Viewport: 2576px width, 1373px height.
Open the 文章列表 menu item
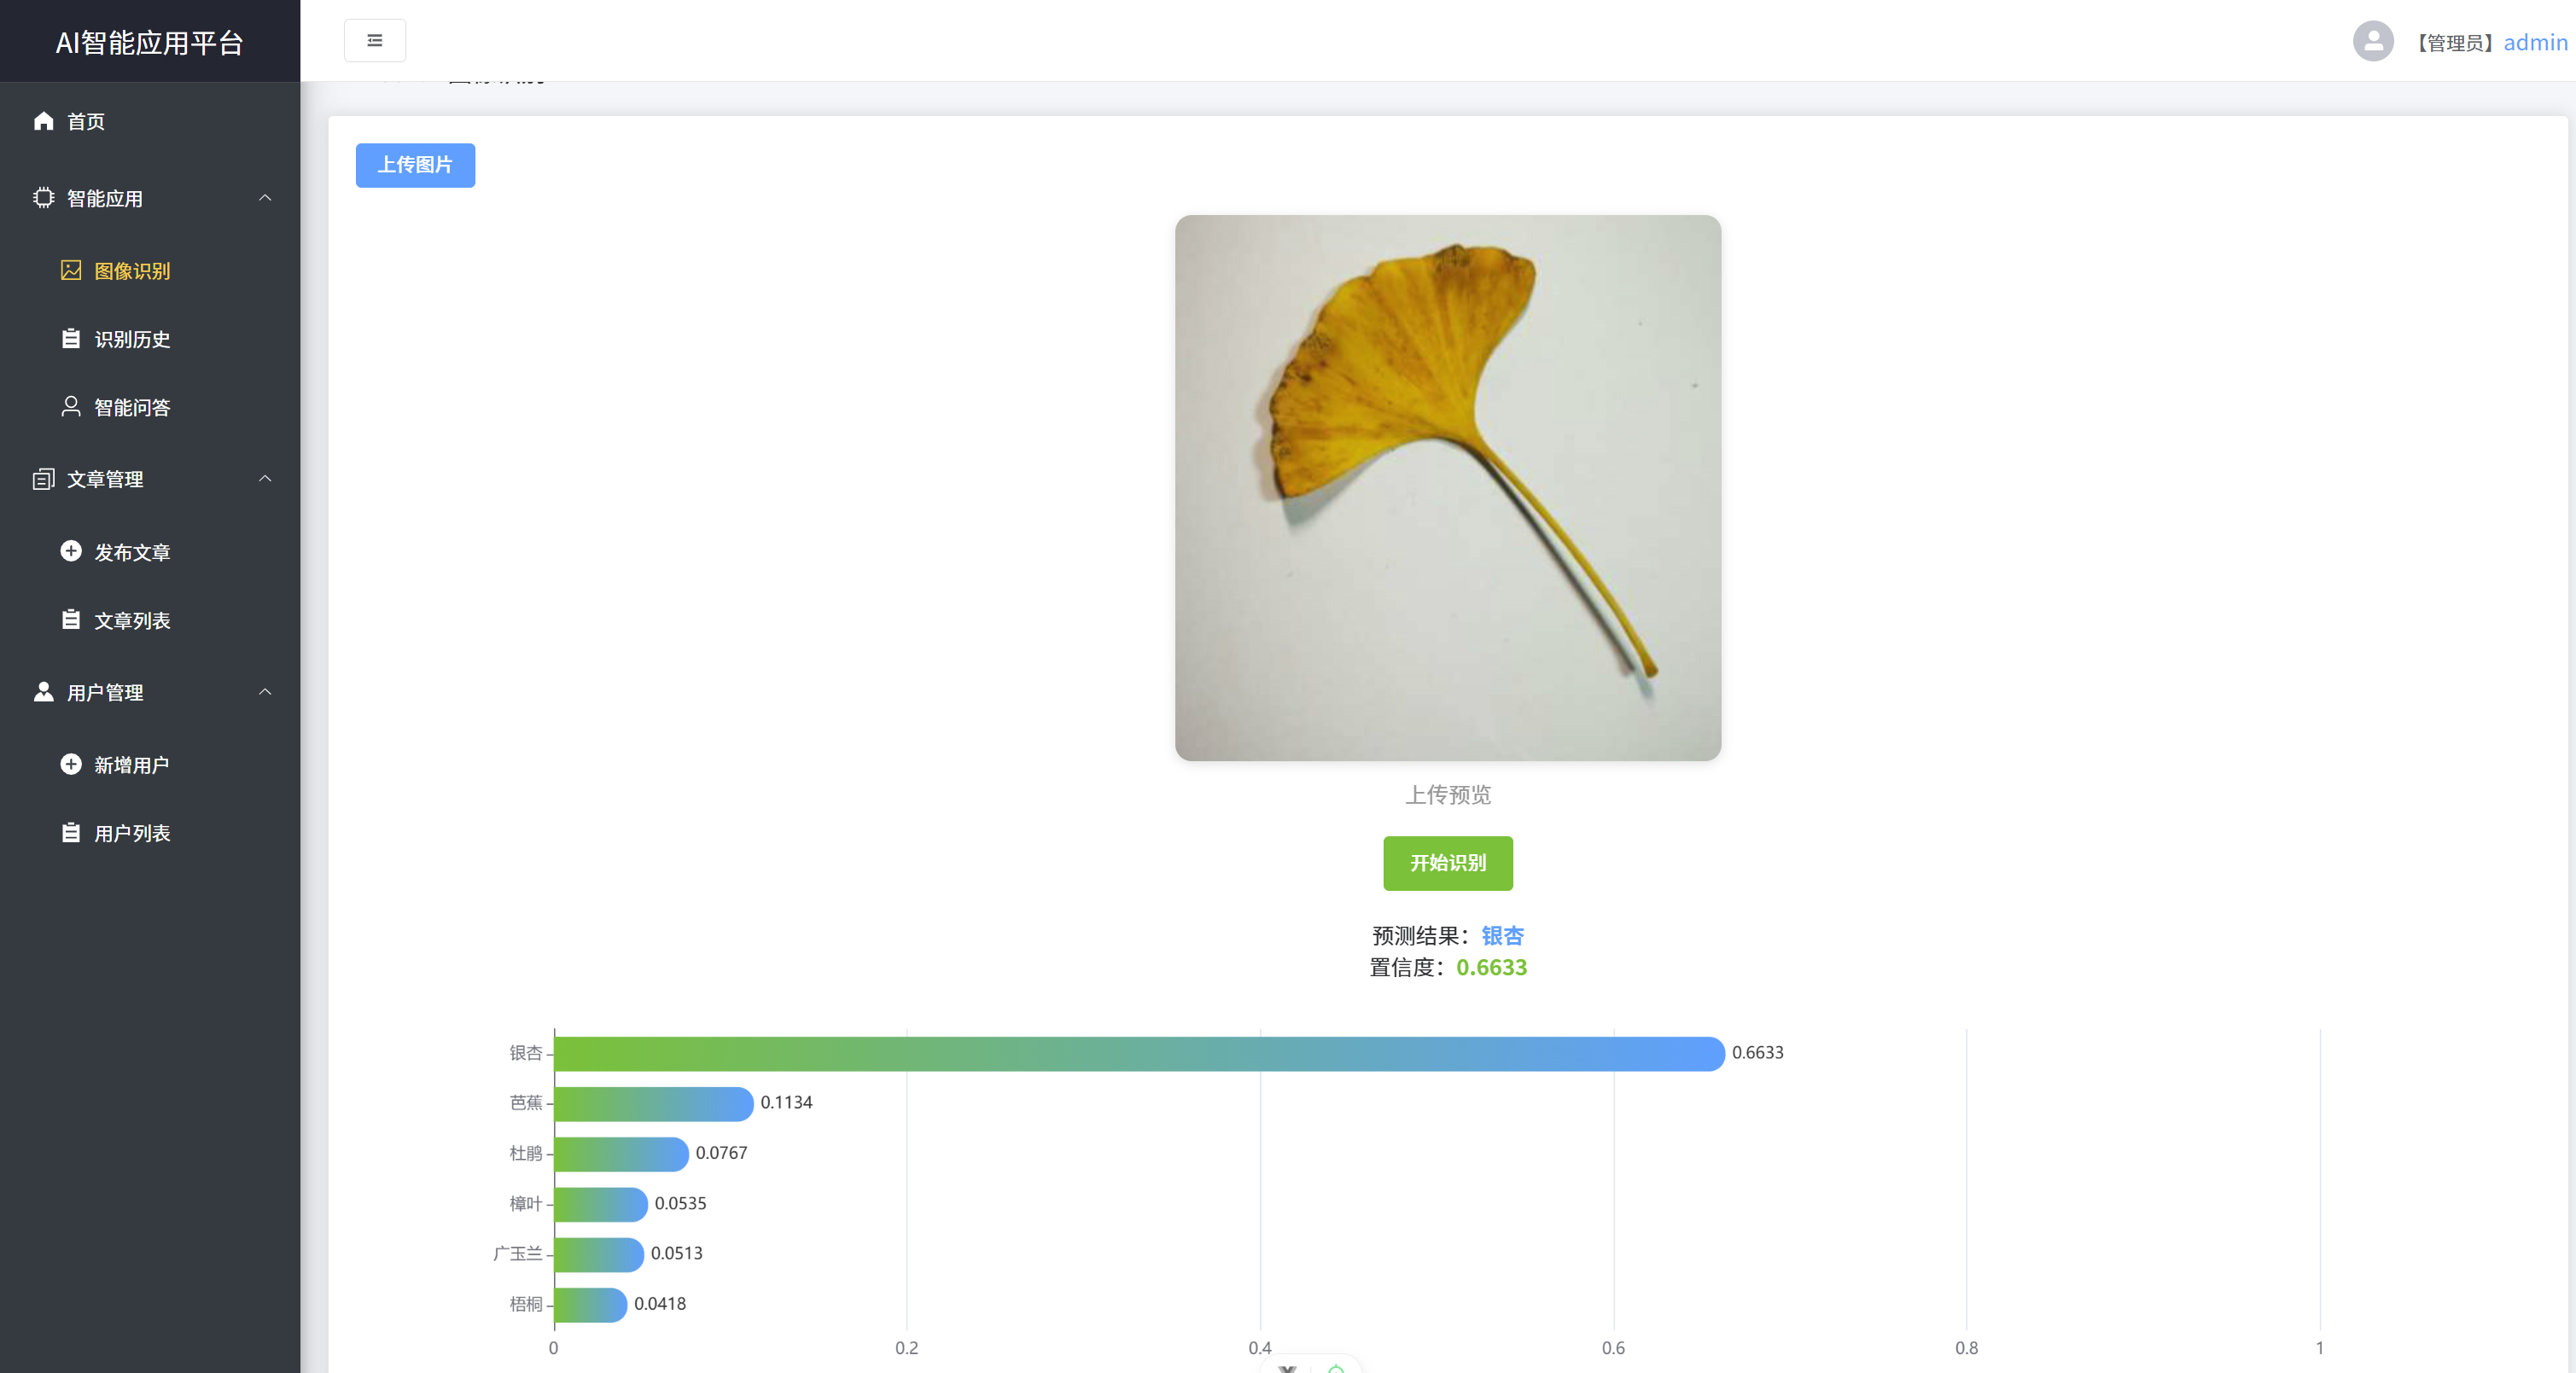(x=132, y=620)
